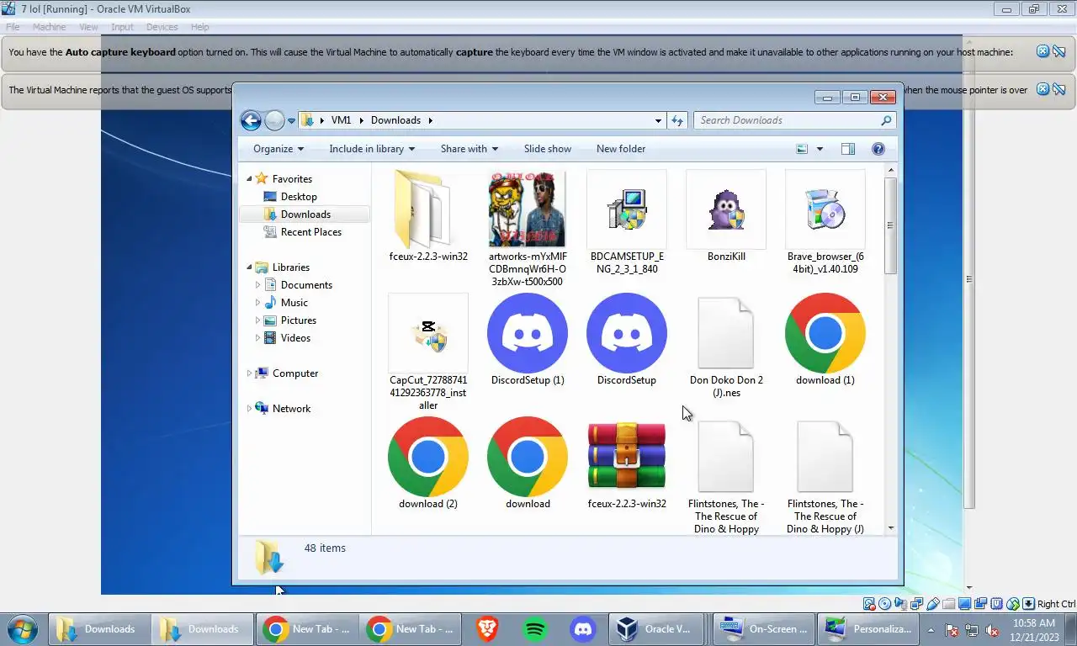Select Flintstones Rescue of Dino & Hoppy file
This screenshot has width=1077, height=646.
[725, 457]
